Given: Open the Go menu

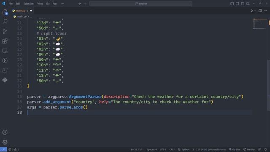Looking at the screenshot, I should [48, 4].
